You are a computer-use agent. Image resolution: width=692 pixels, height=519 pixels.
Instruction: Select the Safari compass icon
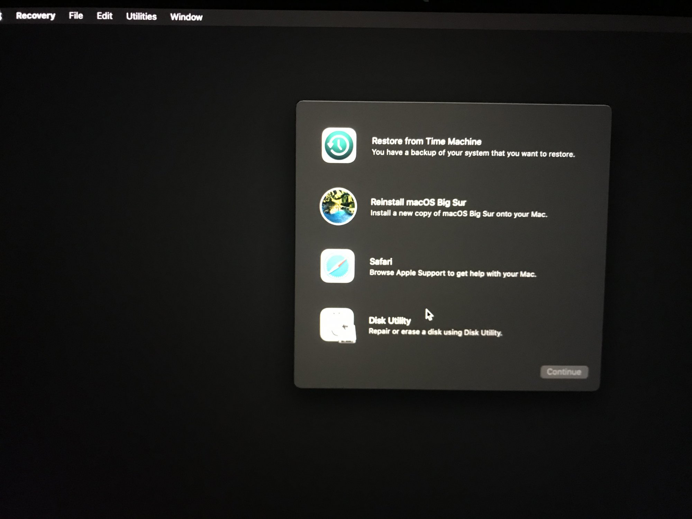[337, 266]
